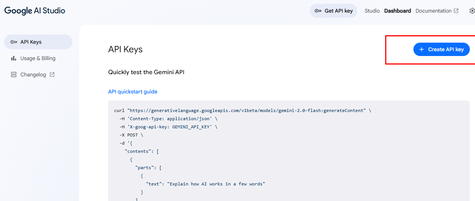Click the external link icon beside Documentation
The image size is (475, 201).
tap(456, 11)
